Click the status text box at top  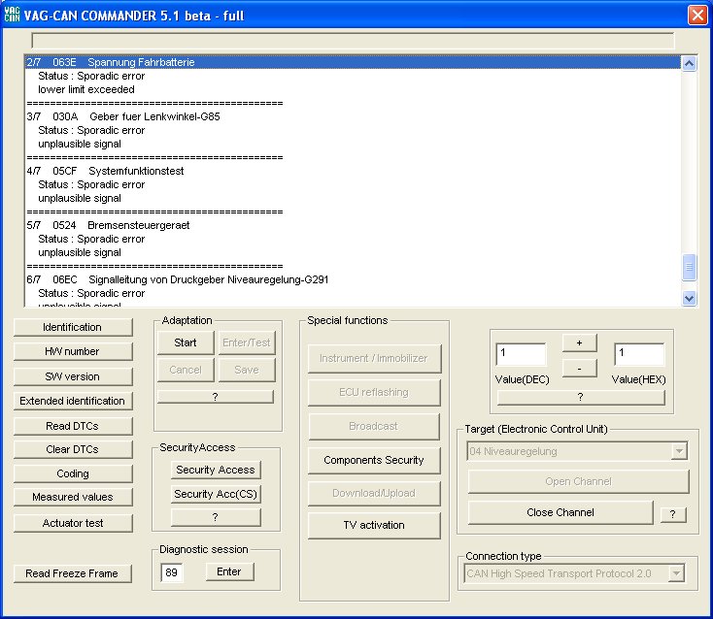click(x=353, y=41)
